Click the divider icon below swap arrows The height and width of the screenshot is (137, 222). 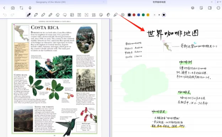[x=111, y=40]
